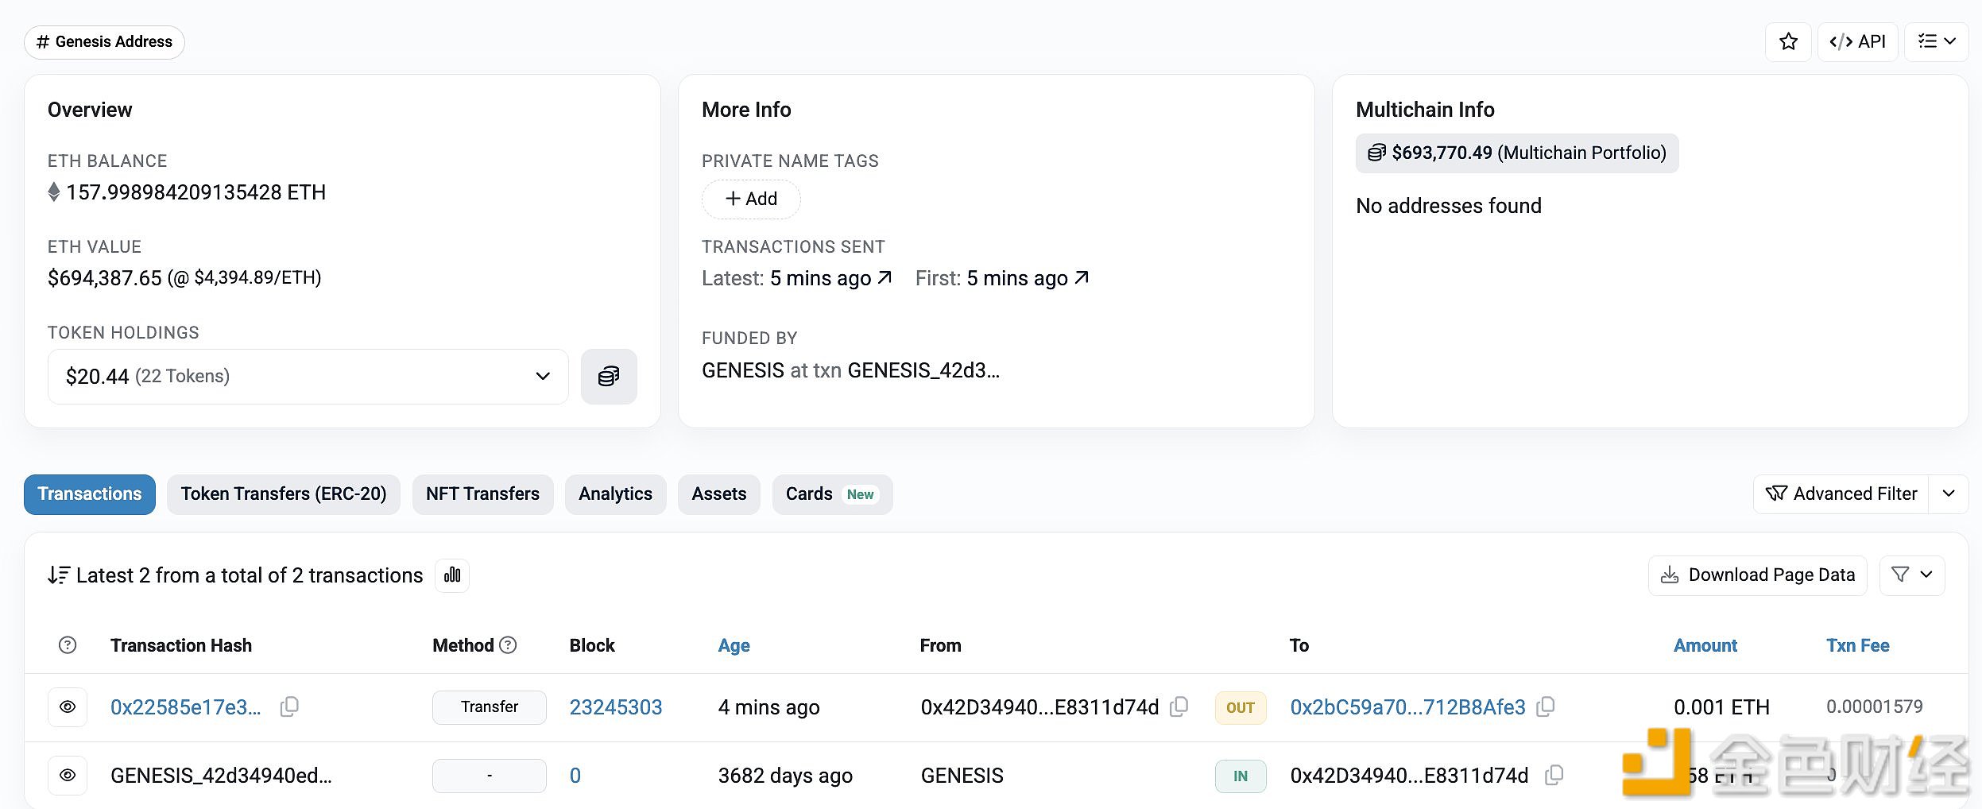Add a private name tag
This screenshot has width=1982, height=809.
[x=751, y=199]
